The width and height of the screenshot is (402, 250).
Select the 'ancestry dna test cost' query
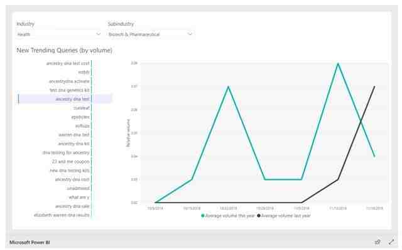[68, 63]
